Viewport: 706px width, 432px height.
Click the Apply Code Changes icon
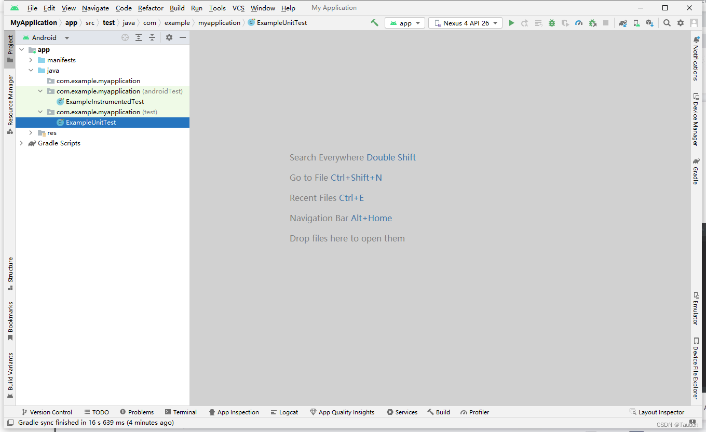tap(538, 23)
